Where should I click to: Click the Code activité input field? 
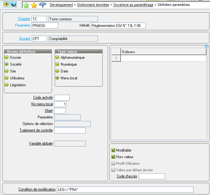pos(62,97)
